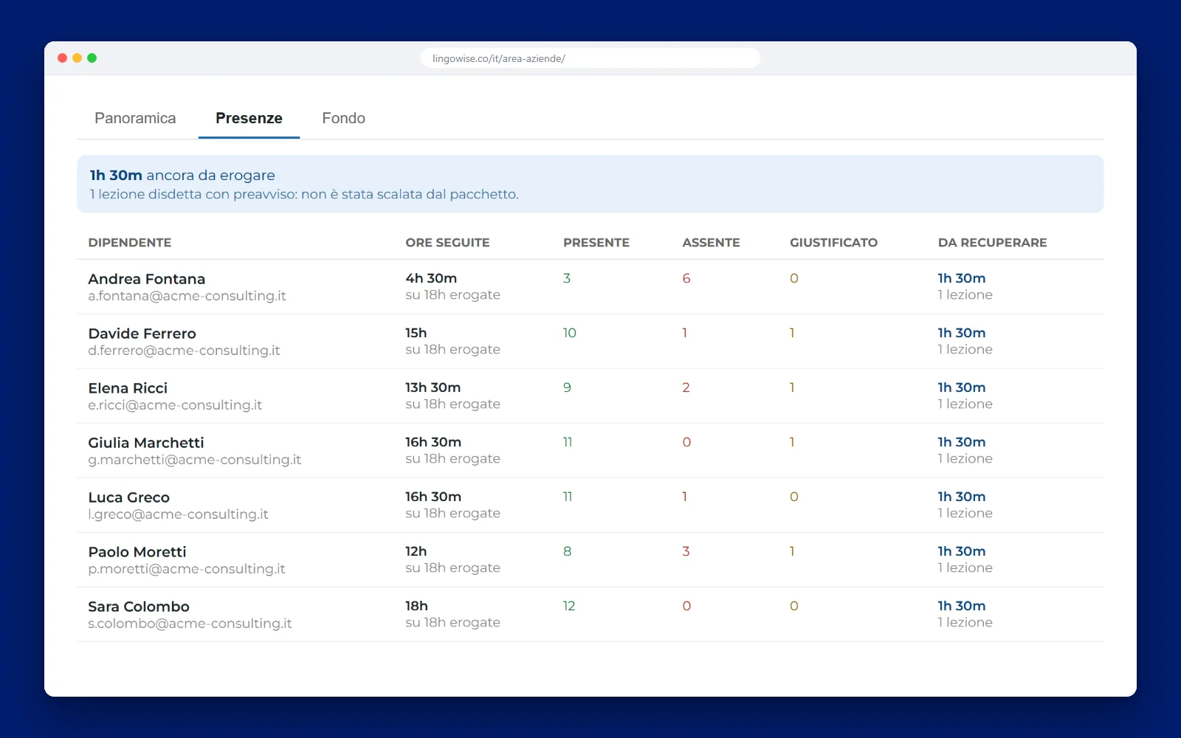This screenshot has height=738, width=1181.
Task: Click Paolo Moretti's absent count 3
Action: pyautogui.click(x=686, y=551)
